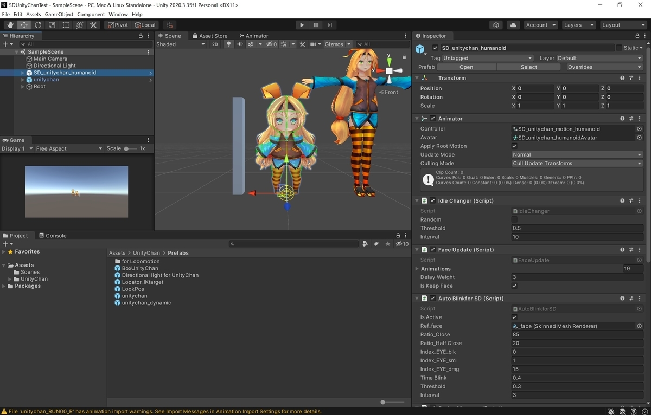Open the Account dropdown
The image size is (651, 415).
pos(541,25)
